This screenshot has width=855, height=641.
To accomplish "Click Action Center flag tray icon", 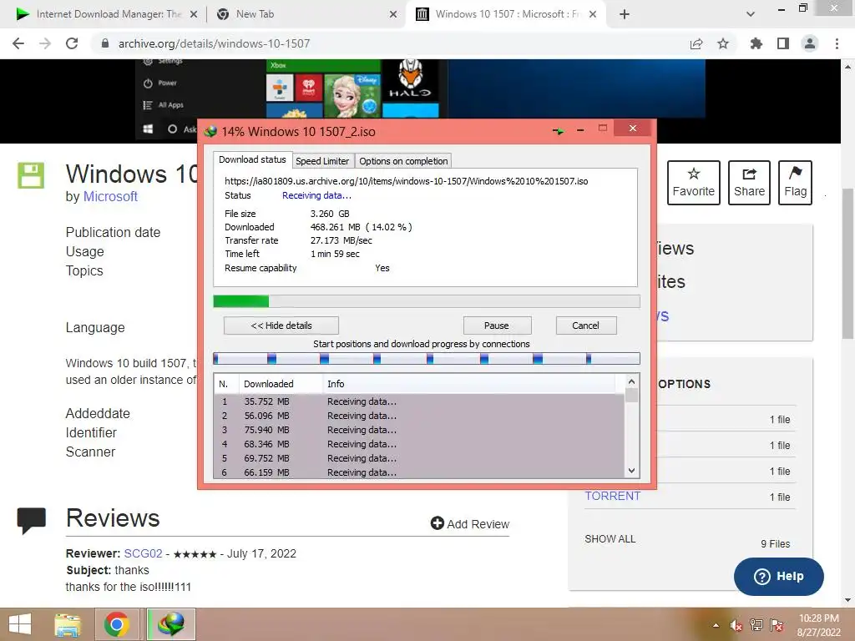I will point(777,625).
